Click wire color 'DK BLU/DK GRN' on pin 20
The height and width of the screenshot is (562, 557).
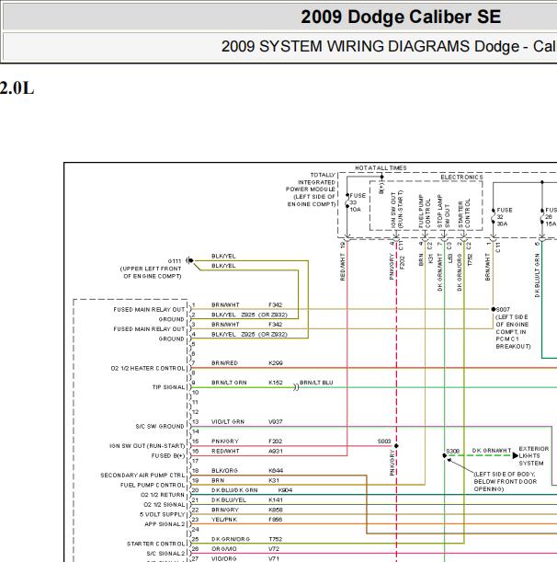click(x=234, y=490)
